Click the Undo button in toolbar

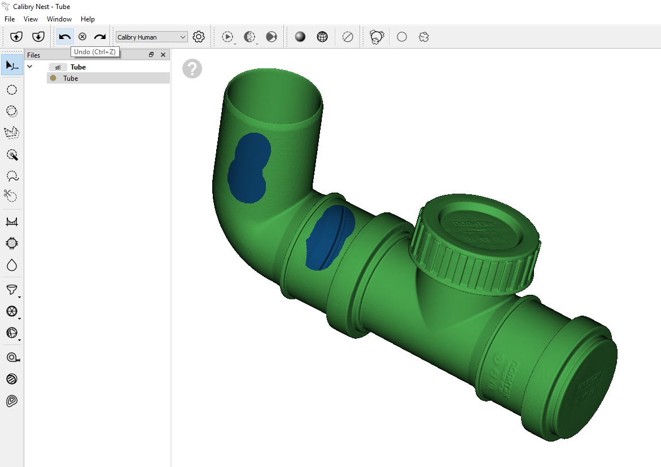click(x=65, y=37)
